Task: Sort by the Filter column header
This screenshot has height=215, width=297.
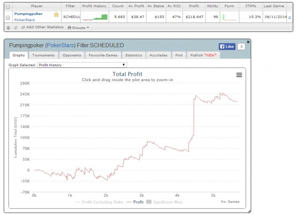Action: coord(70,6)
